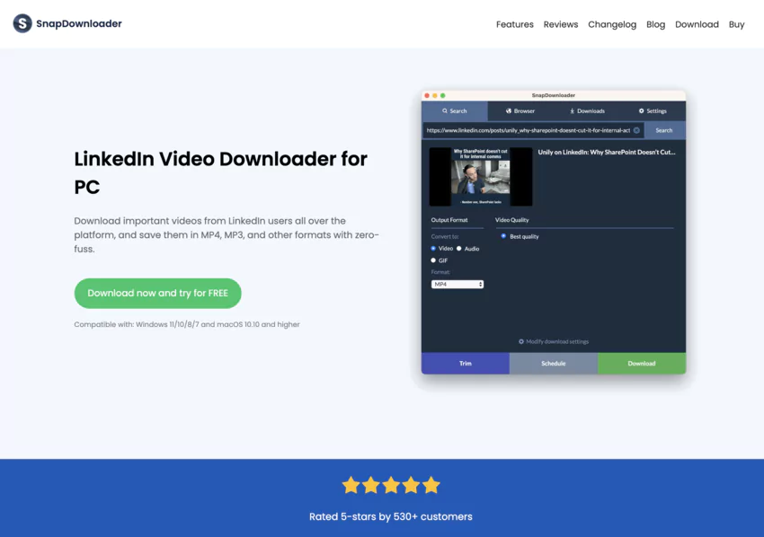Click the Downloads tab download icon
This screenshot has height=537, width=764.
click(572, 110)
